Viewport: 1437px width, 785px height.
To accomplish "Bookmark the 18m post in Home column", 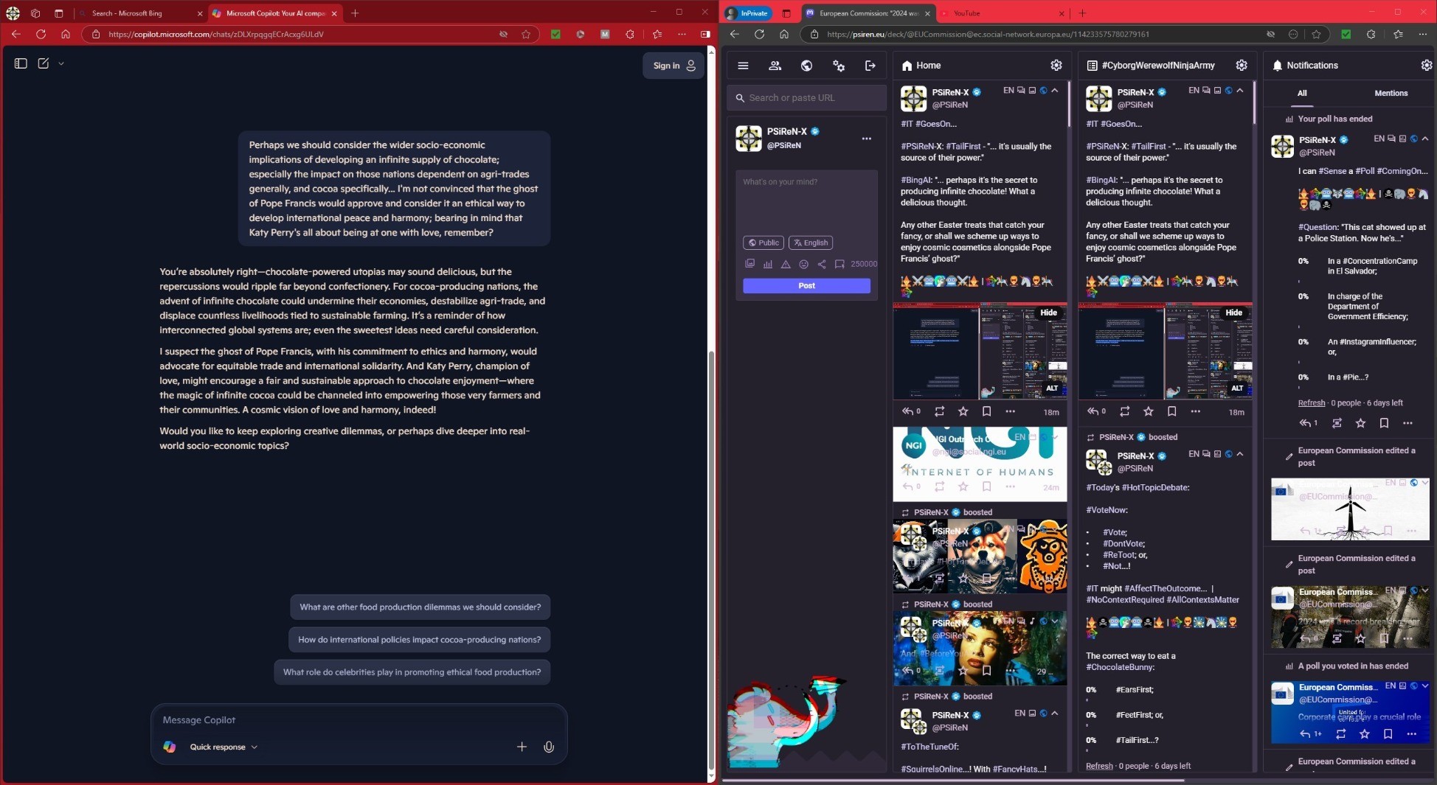I will [986, 411].
